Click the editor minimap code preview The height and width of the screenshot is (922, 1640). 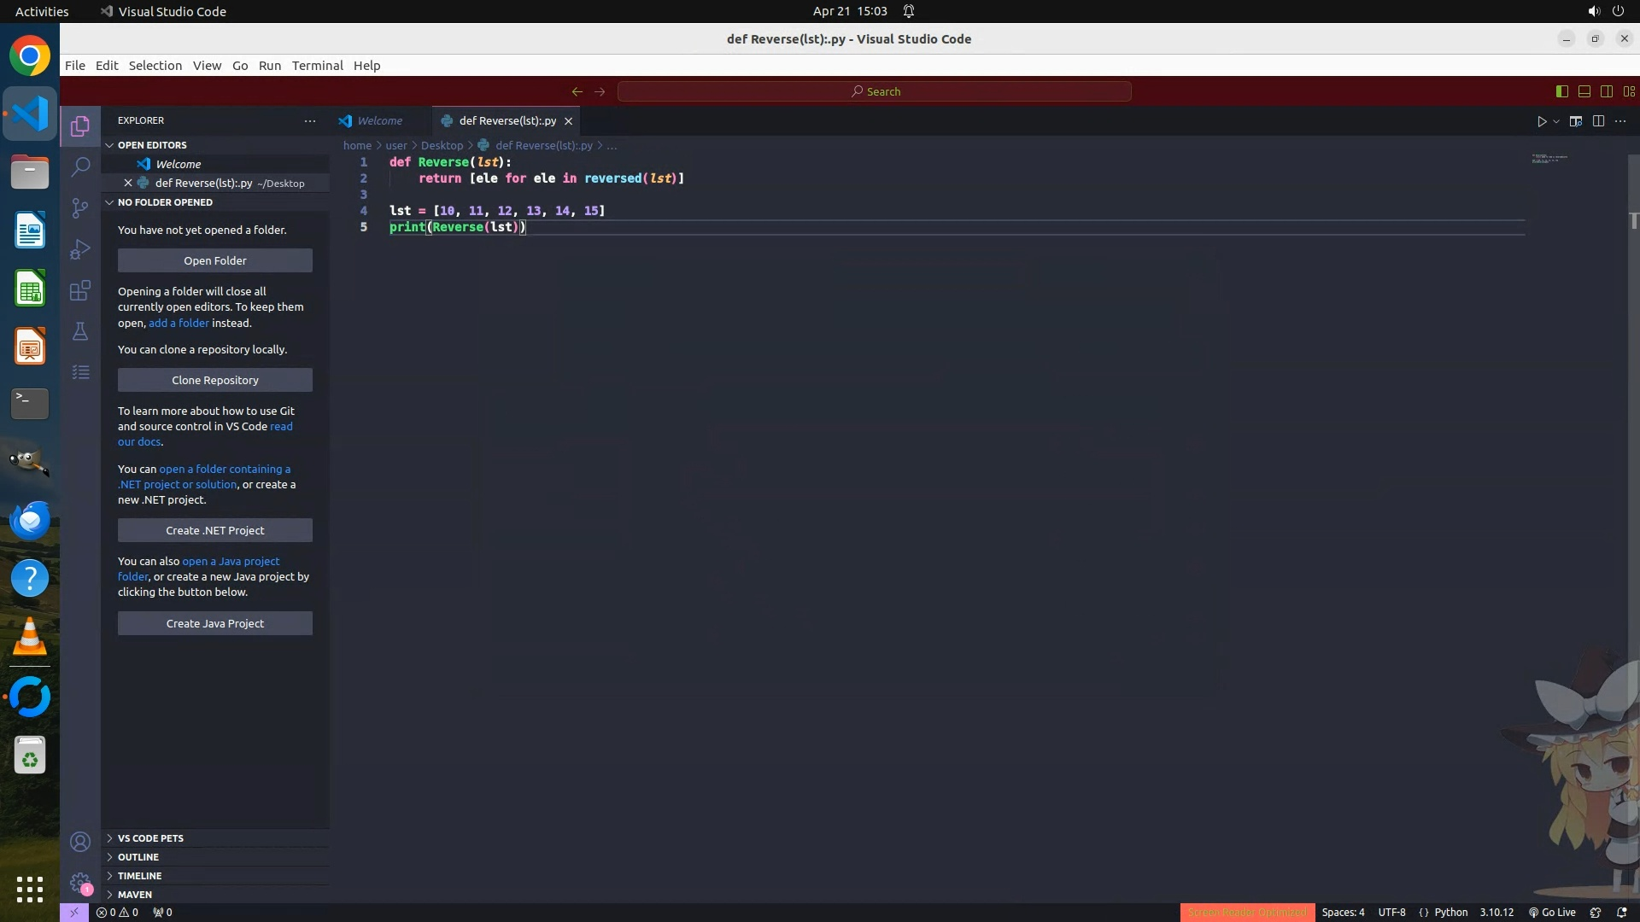[x=1549, y=158]
